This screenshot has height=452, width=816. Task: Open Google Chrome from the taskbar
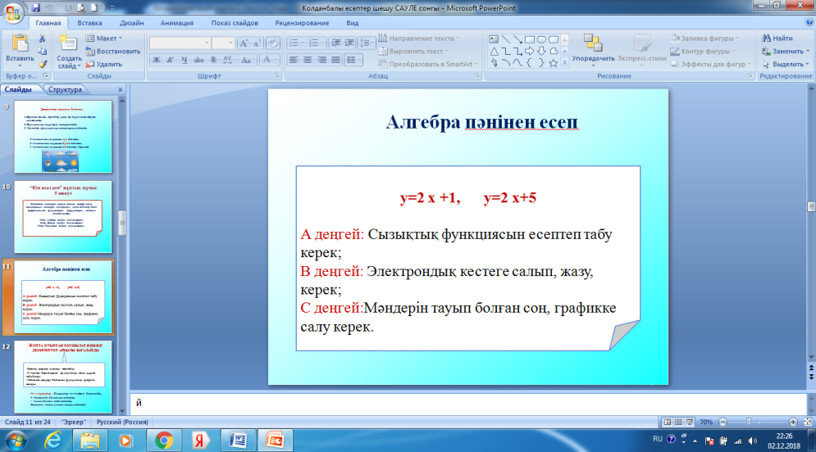[x=164, y=440]
